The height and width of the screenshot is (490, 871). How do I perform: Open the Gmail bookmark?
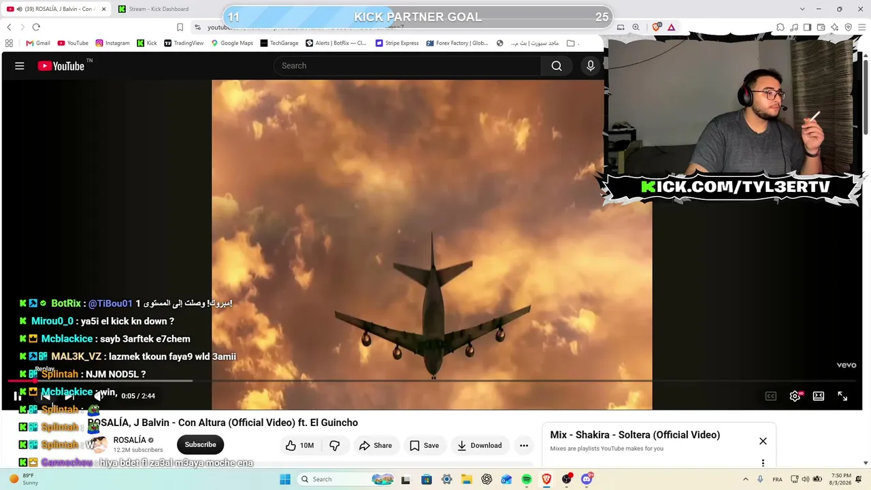click(x=38, y=43)
